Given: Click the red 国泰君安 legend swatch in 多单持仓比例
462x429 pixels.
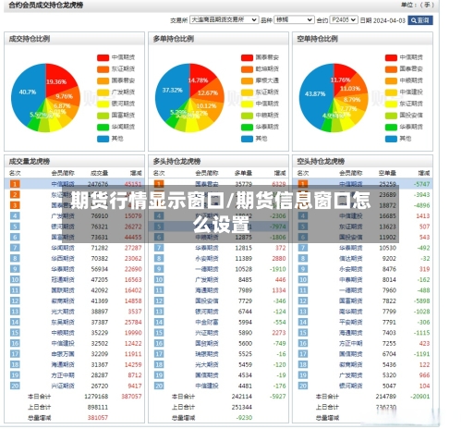Looking at the screenshot, I should point(247,57).
